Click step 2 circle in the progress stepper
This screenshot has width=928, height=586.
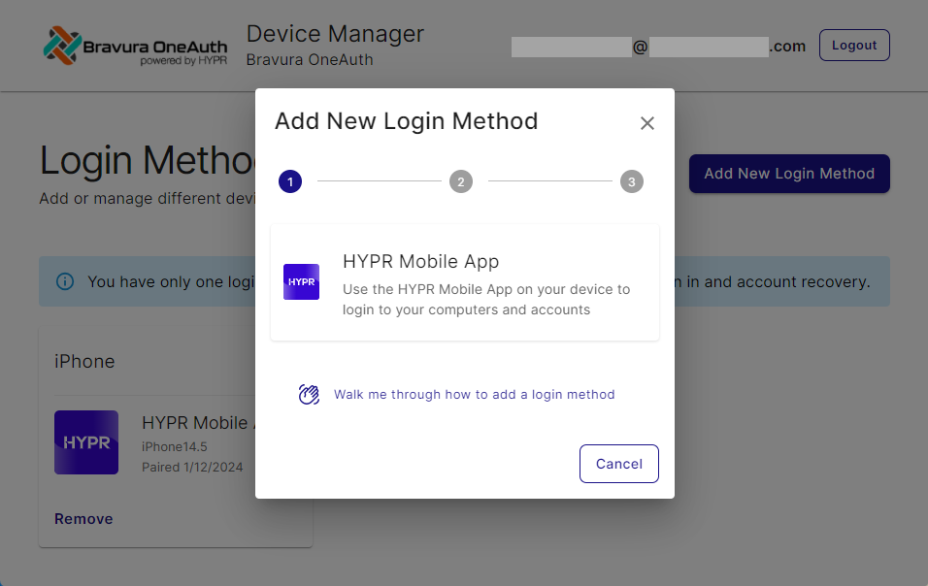461,181
